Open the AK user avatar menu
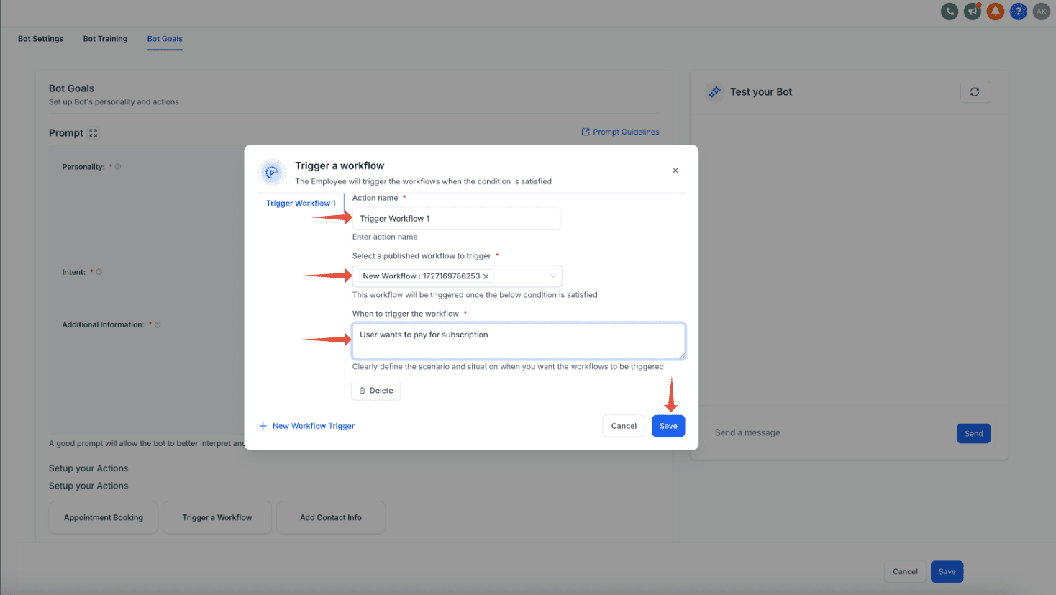The image size is (1056, 595). [x=1041, y=12]
